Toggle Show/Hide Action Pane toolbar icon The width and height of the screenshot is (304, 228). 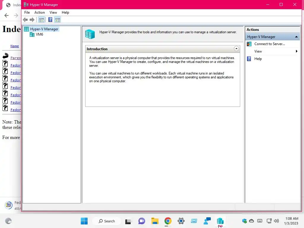tap(58, 20)
